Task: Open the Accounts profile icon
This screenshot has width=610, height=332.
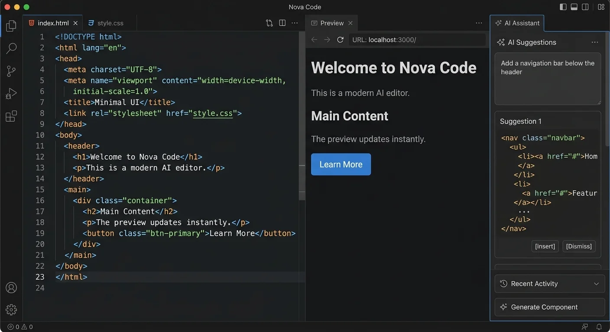Action: [x=11, y=287]
